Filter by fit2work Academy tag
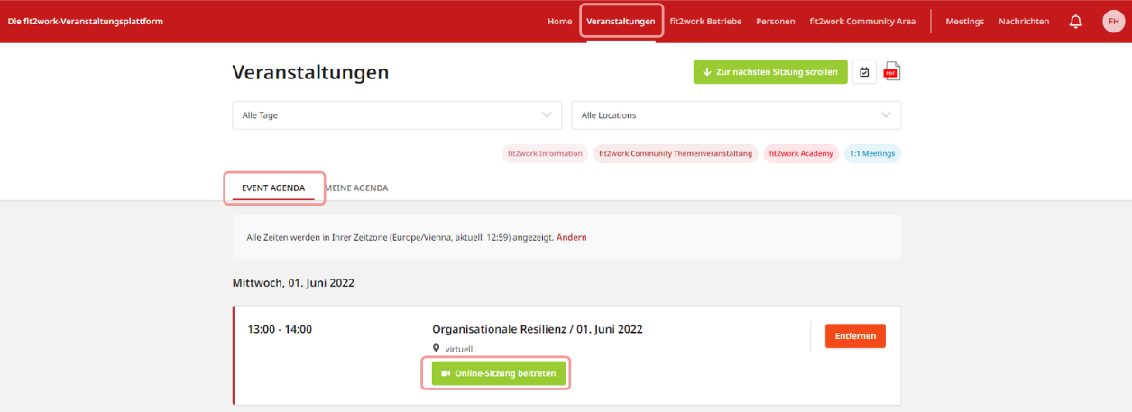Image resolution: width=1132 pixels, height=412 pixels. click(x=801, y=154)
